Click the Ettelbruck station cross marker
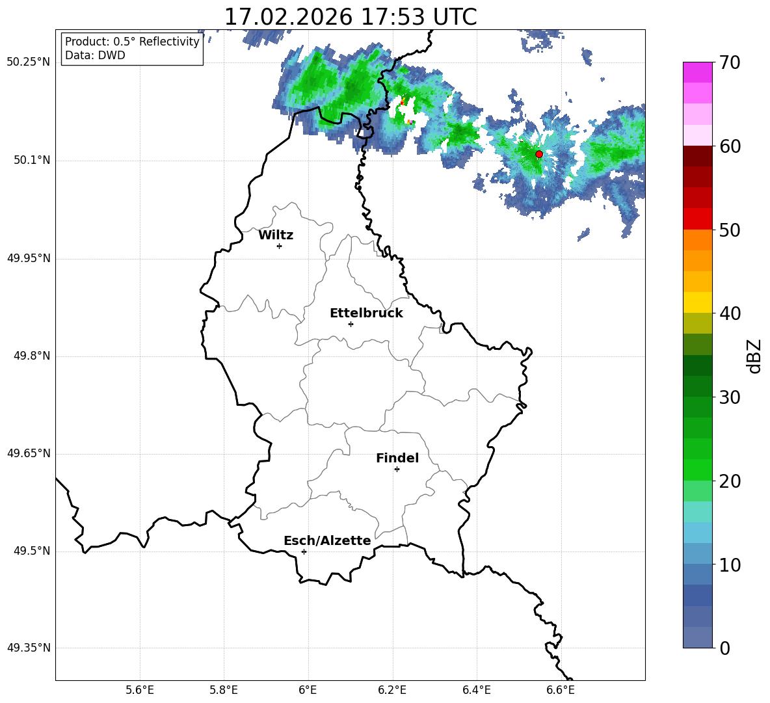This screenshot has height=703, width=770. (x=351, y=324)
